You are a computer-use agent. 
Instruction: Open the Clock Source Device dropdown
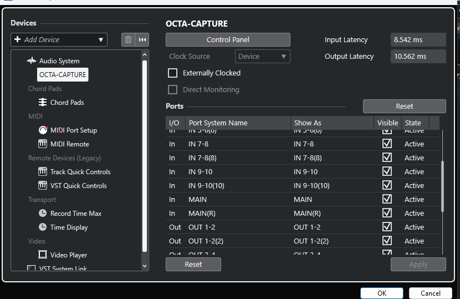pyautogui.click(x=263, y=56)
